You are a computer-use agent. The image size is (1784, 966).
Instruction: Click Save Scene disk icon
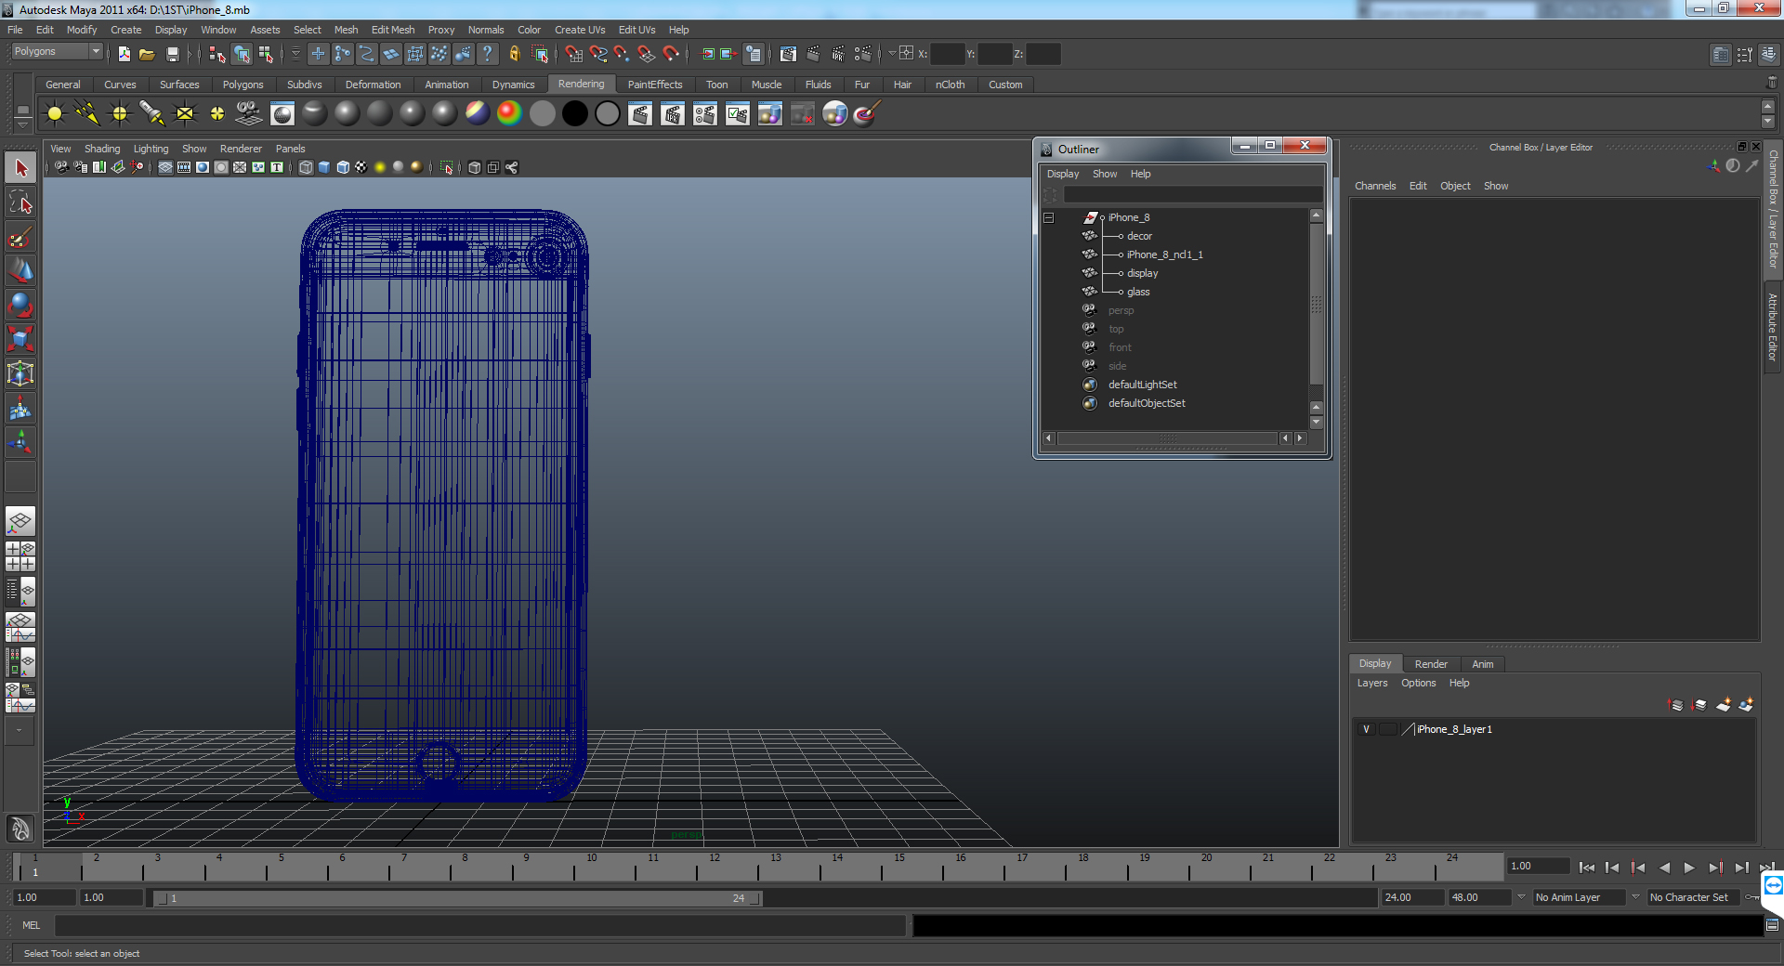point(172,54)
